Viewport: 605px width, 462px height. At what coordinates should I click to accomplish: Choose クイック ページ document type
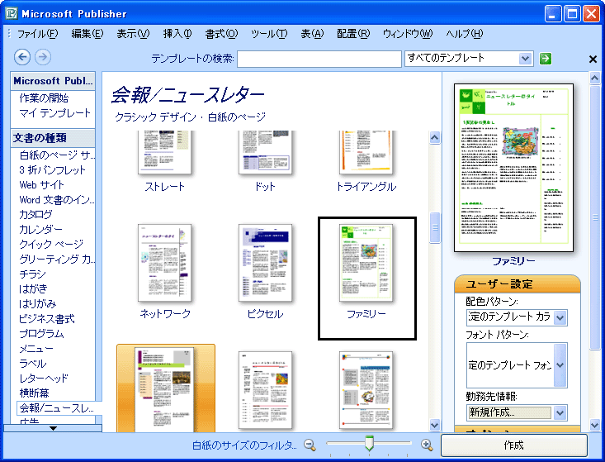click(51, 244)
